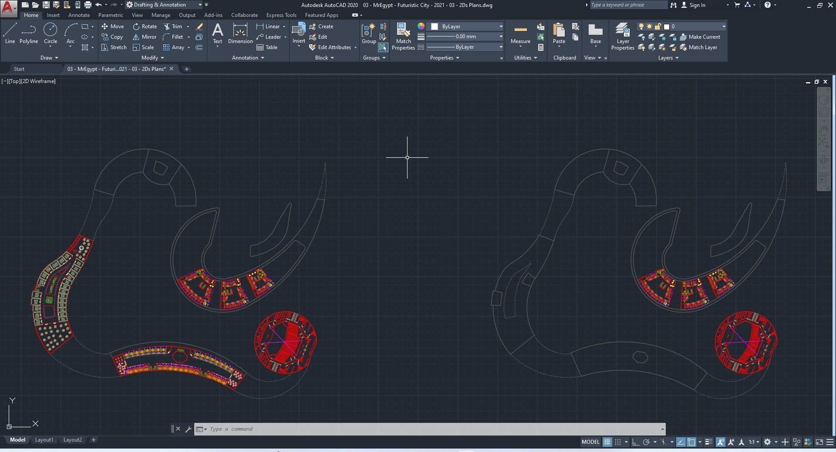Choose the Stretch tool
Screen dimensions: 836x452
[114, 47]
